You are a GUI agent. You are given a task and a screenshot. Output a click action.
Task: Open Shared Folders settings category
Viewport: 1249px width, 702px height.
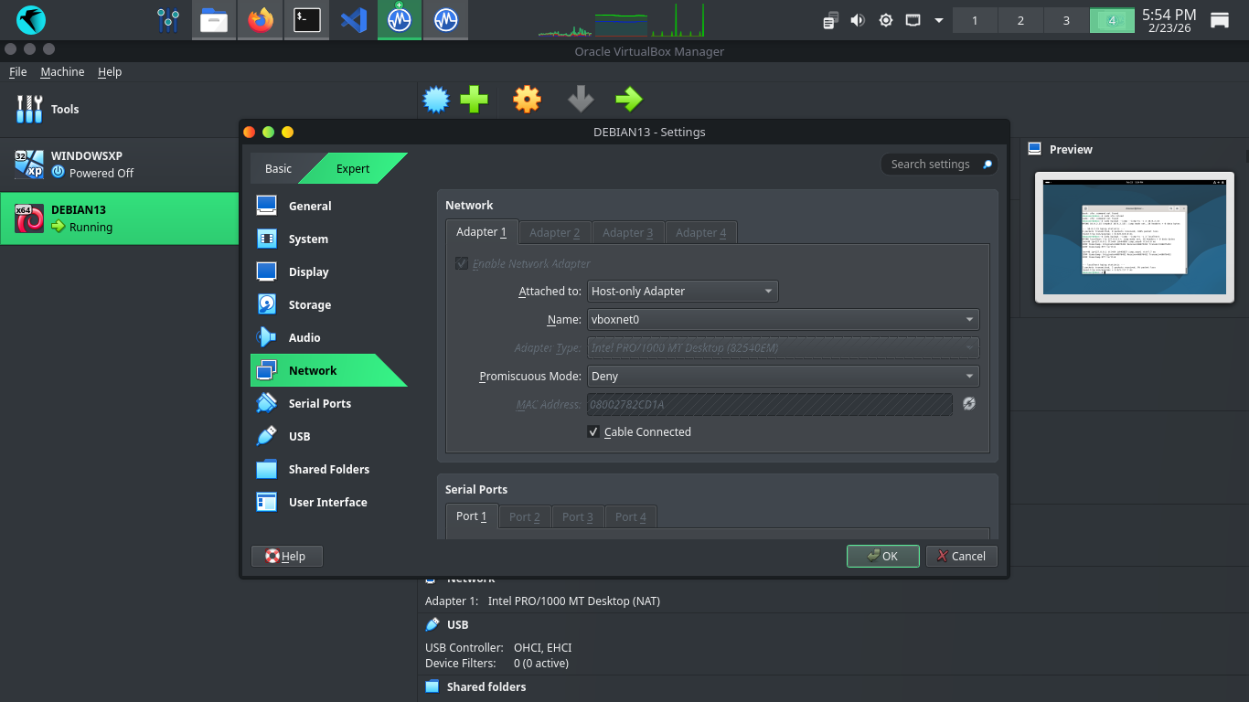pos(328,469)
